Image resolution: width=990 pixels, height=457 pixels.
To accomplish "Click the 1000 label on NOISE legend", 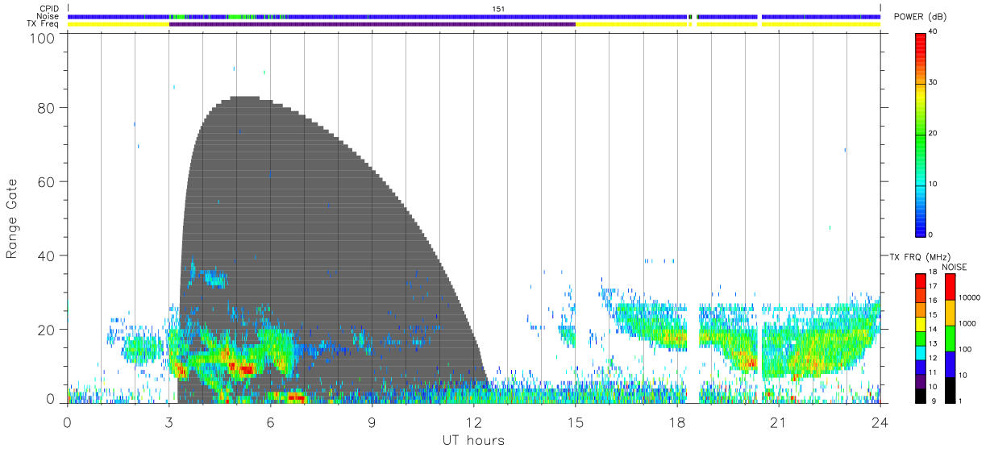I will (967, 324).
